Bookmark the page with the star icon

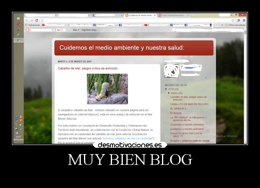coord(233,20)
